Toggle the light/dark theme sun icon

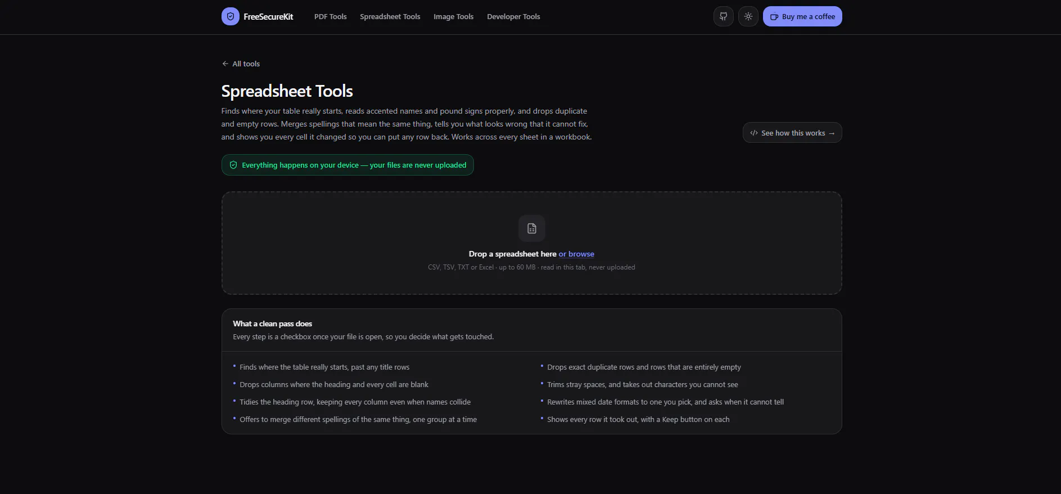[748, 16]
